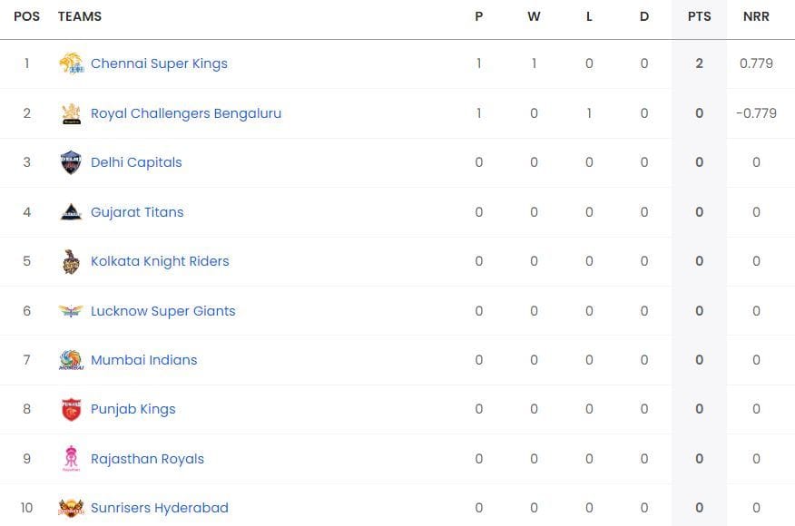This screenshot has height=526, width=795.
Task: Click the Gujarat Titans team emblem
Action: [71, 211]
